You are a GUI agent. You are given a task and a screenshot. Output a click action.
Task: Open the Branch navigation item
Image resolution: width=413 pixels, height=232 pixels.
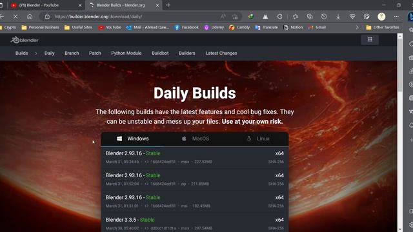(72, 53)
